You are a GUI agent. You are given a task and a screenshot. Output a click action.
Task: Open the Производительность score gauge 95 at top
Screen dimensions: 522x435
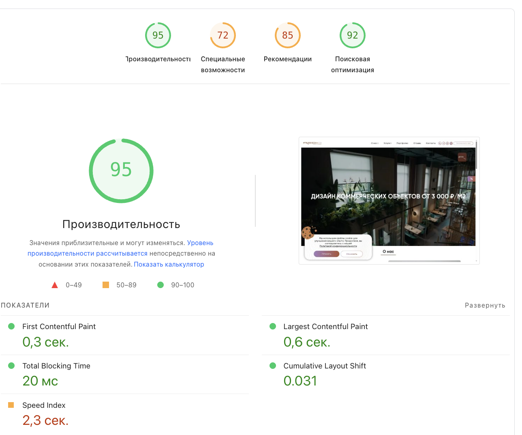pos(158,35)
